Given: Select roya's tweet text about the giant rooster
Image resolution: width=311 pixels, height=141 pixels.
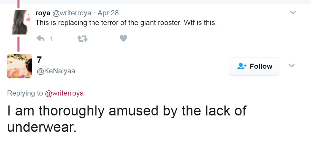Looking at the screenshot, I should click(126, 23).
